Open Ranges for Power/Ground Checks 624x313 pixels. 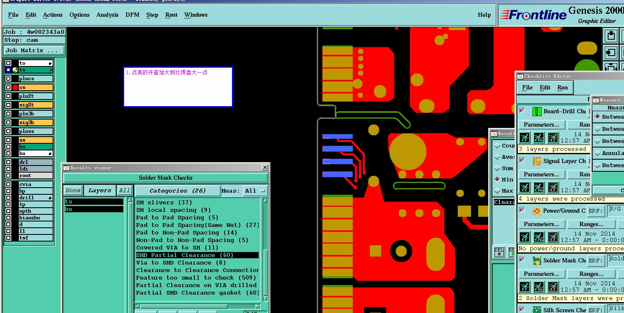pyautogui.click(x=591, y=224)
